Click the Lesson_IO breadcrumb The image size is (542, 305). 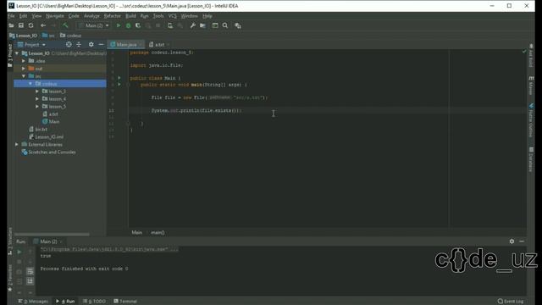coord(23,36)
